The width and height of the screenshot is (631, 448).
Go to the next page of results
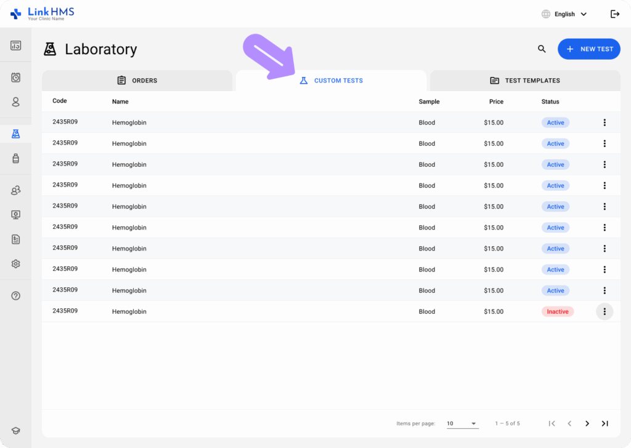[x=587, y=423]
